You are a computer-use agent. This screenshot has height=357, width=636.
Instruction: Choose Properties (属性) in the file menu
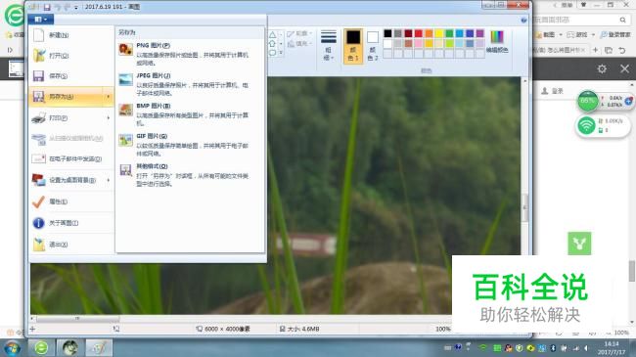pyautogui.click(x=71, y=201)
